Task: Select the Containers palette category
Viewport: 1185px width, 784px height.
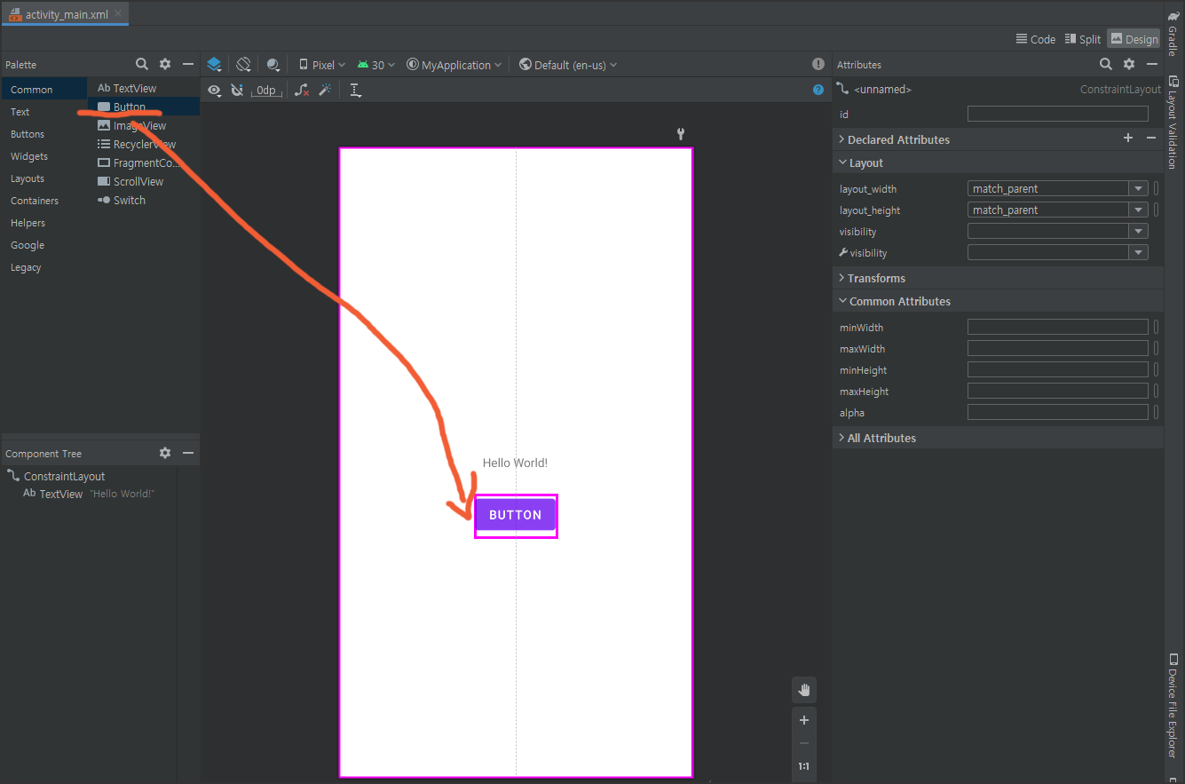Action: point(43,201)
